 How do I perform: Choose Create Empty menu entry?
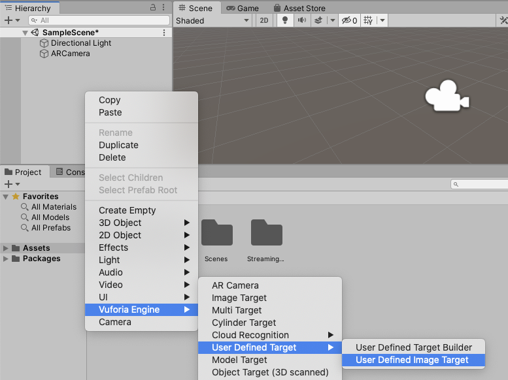[141, 210]
